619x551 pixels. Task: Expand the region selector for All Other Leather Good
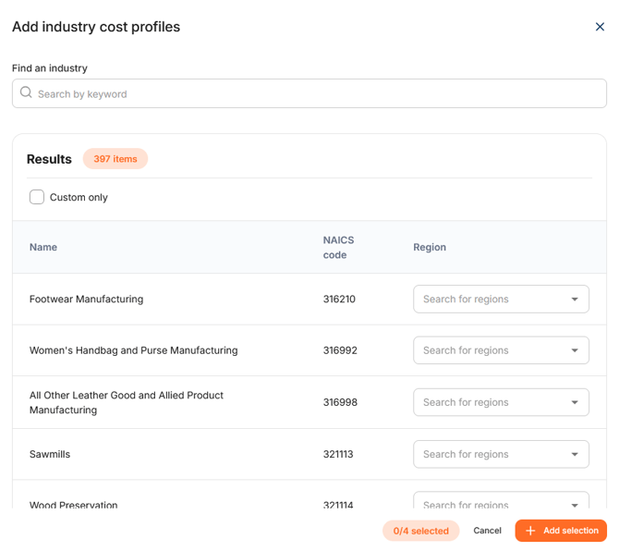tap(501, 402)
